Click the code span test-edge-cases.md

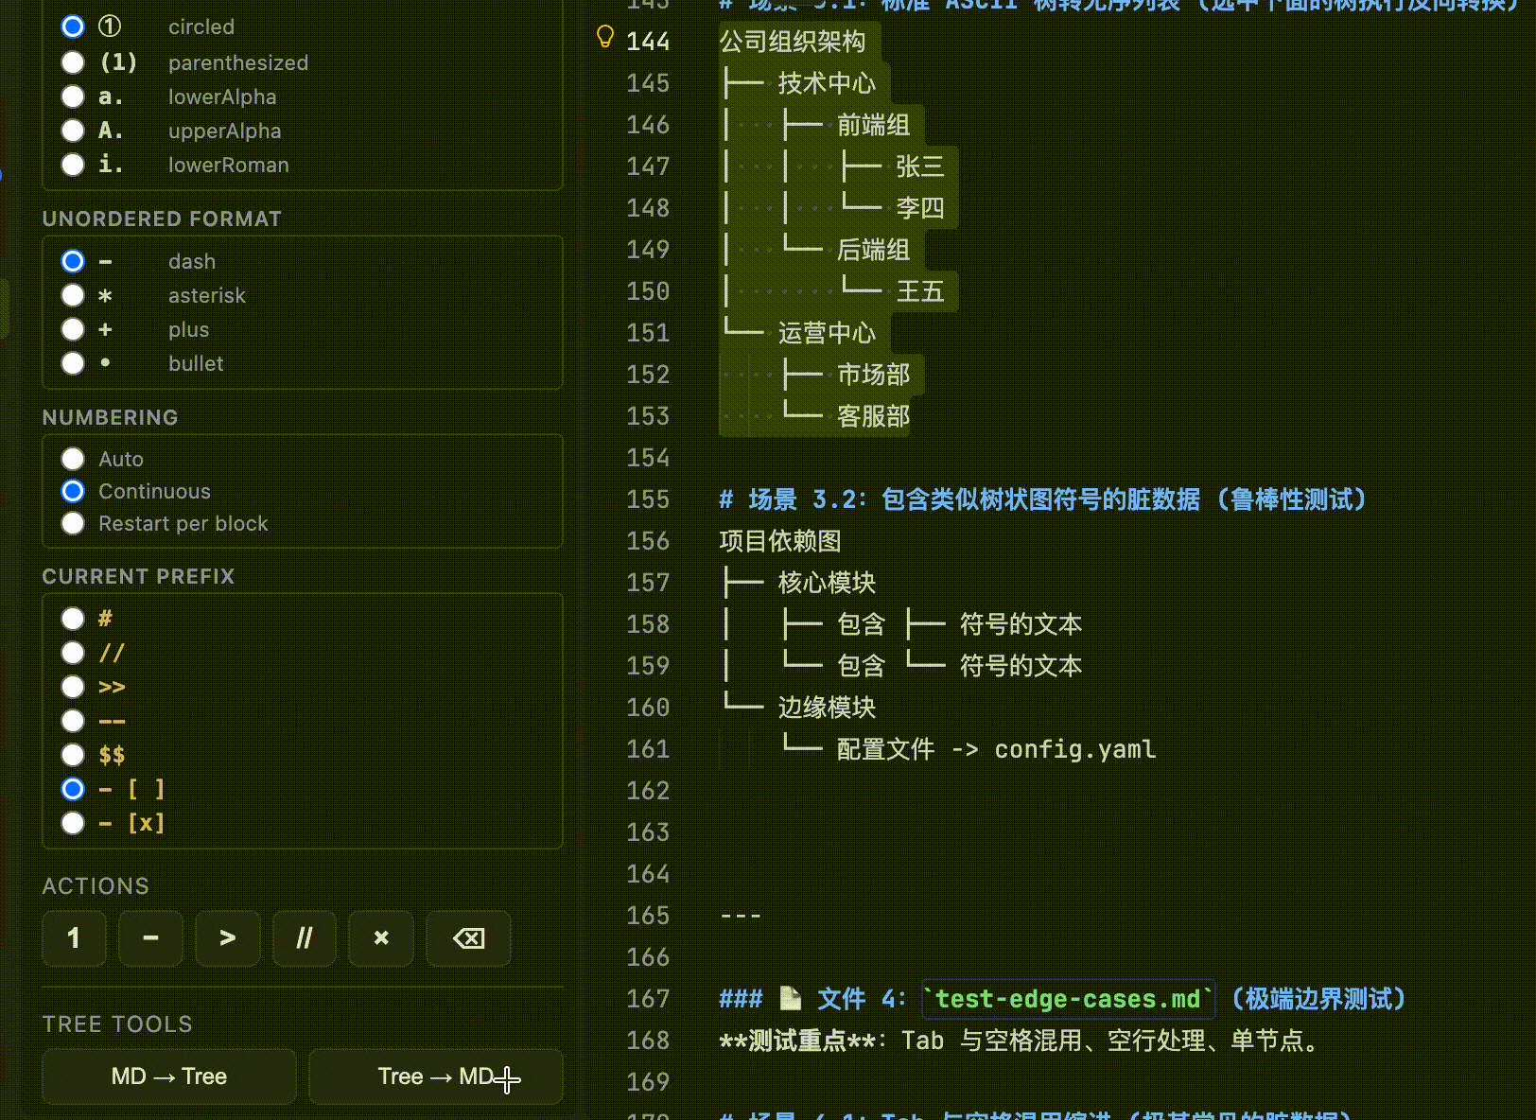1068,999
